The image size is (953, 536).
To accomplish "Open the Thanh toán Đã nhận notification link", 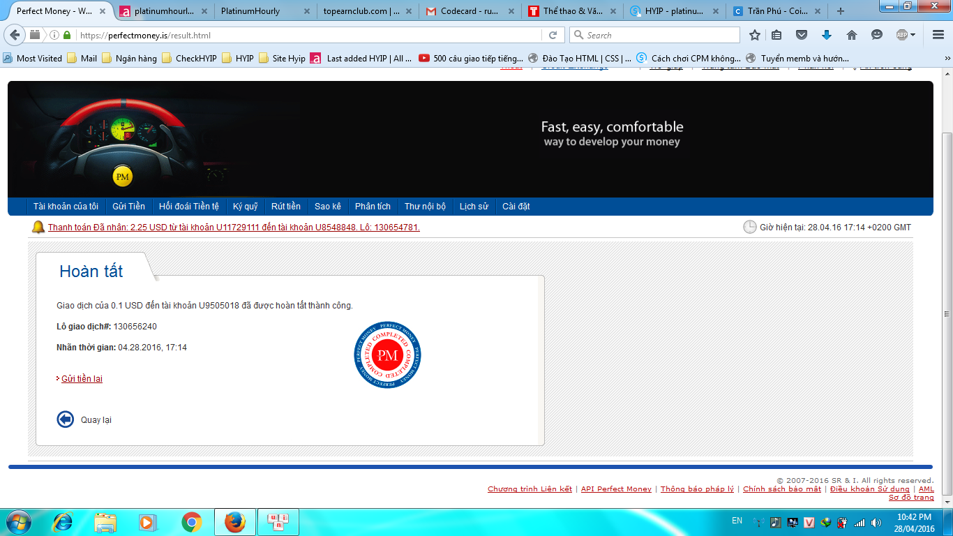I will [234, 228].
